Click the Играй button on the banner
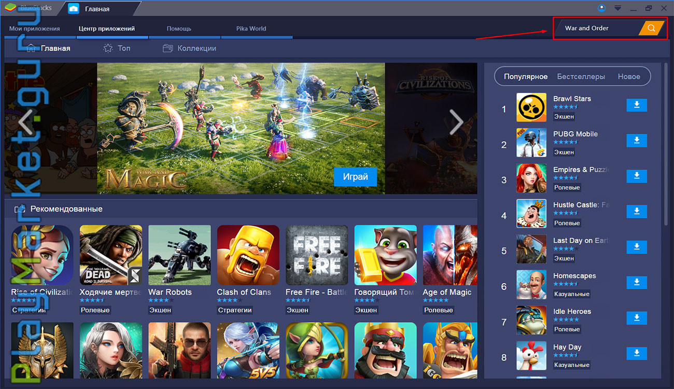Image resolution: width=674 pixels, height=389 pixels. click(355, 177)
